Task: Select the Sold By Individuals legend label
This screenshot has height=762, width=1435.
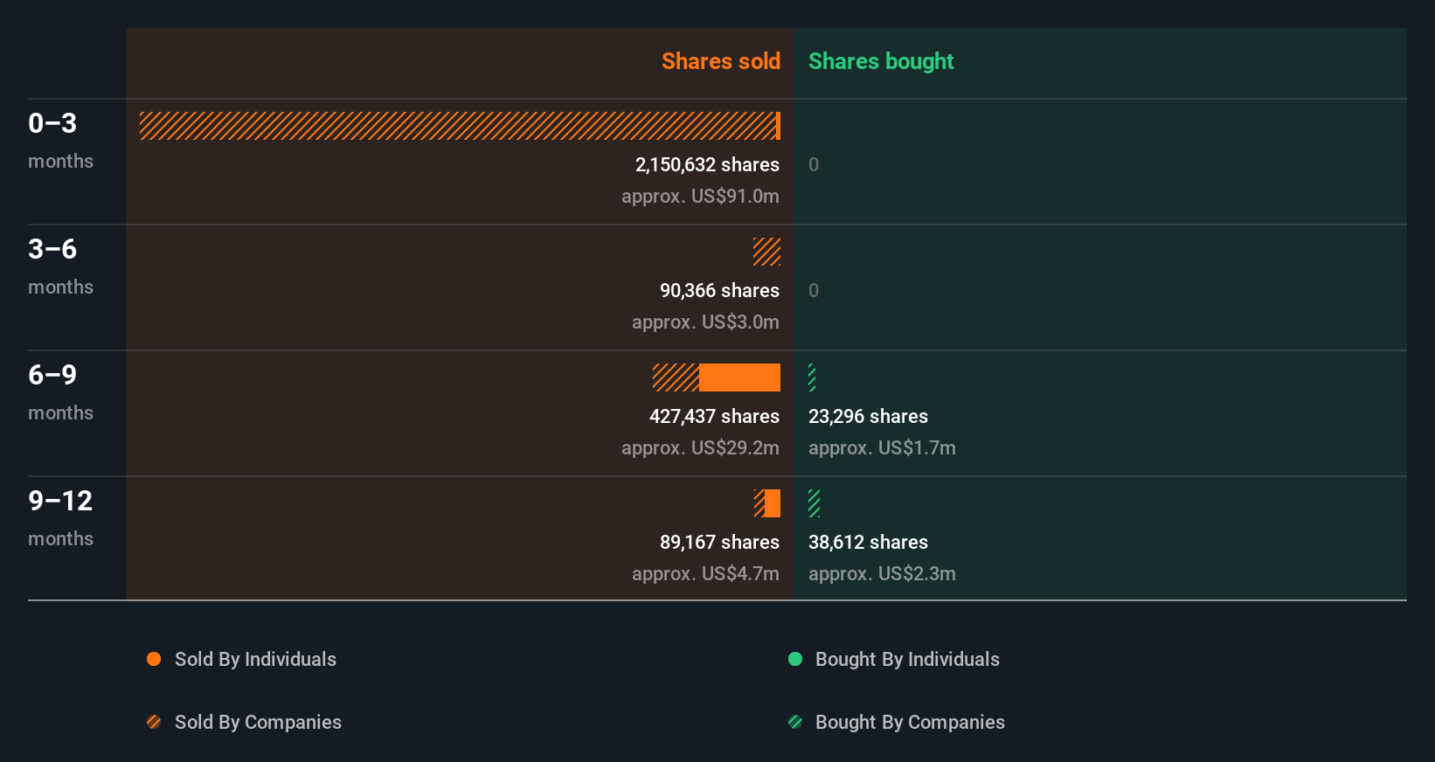Action: tap(255, 659)
